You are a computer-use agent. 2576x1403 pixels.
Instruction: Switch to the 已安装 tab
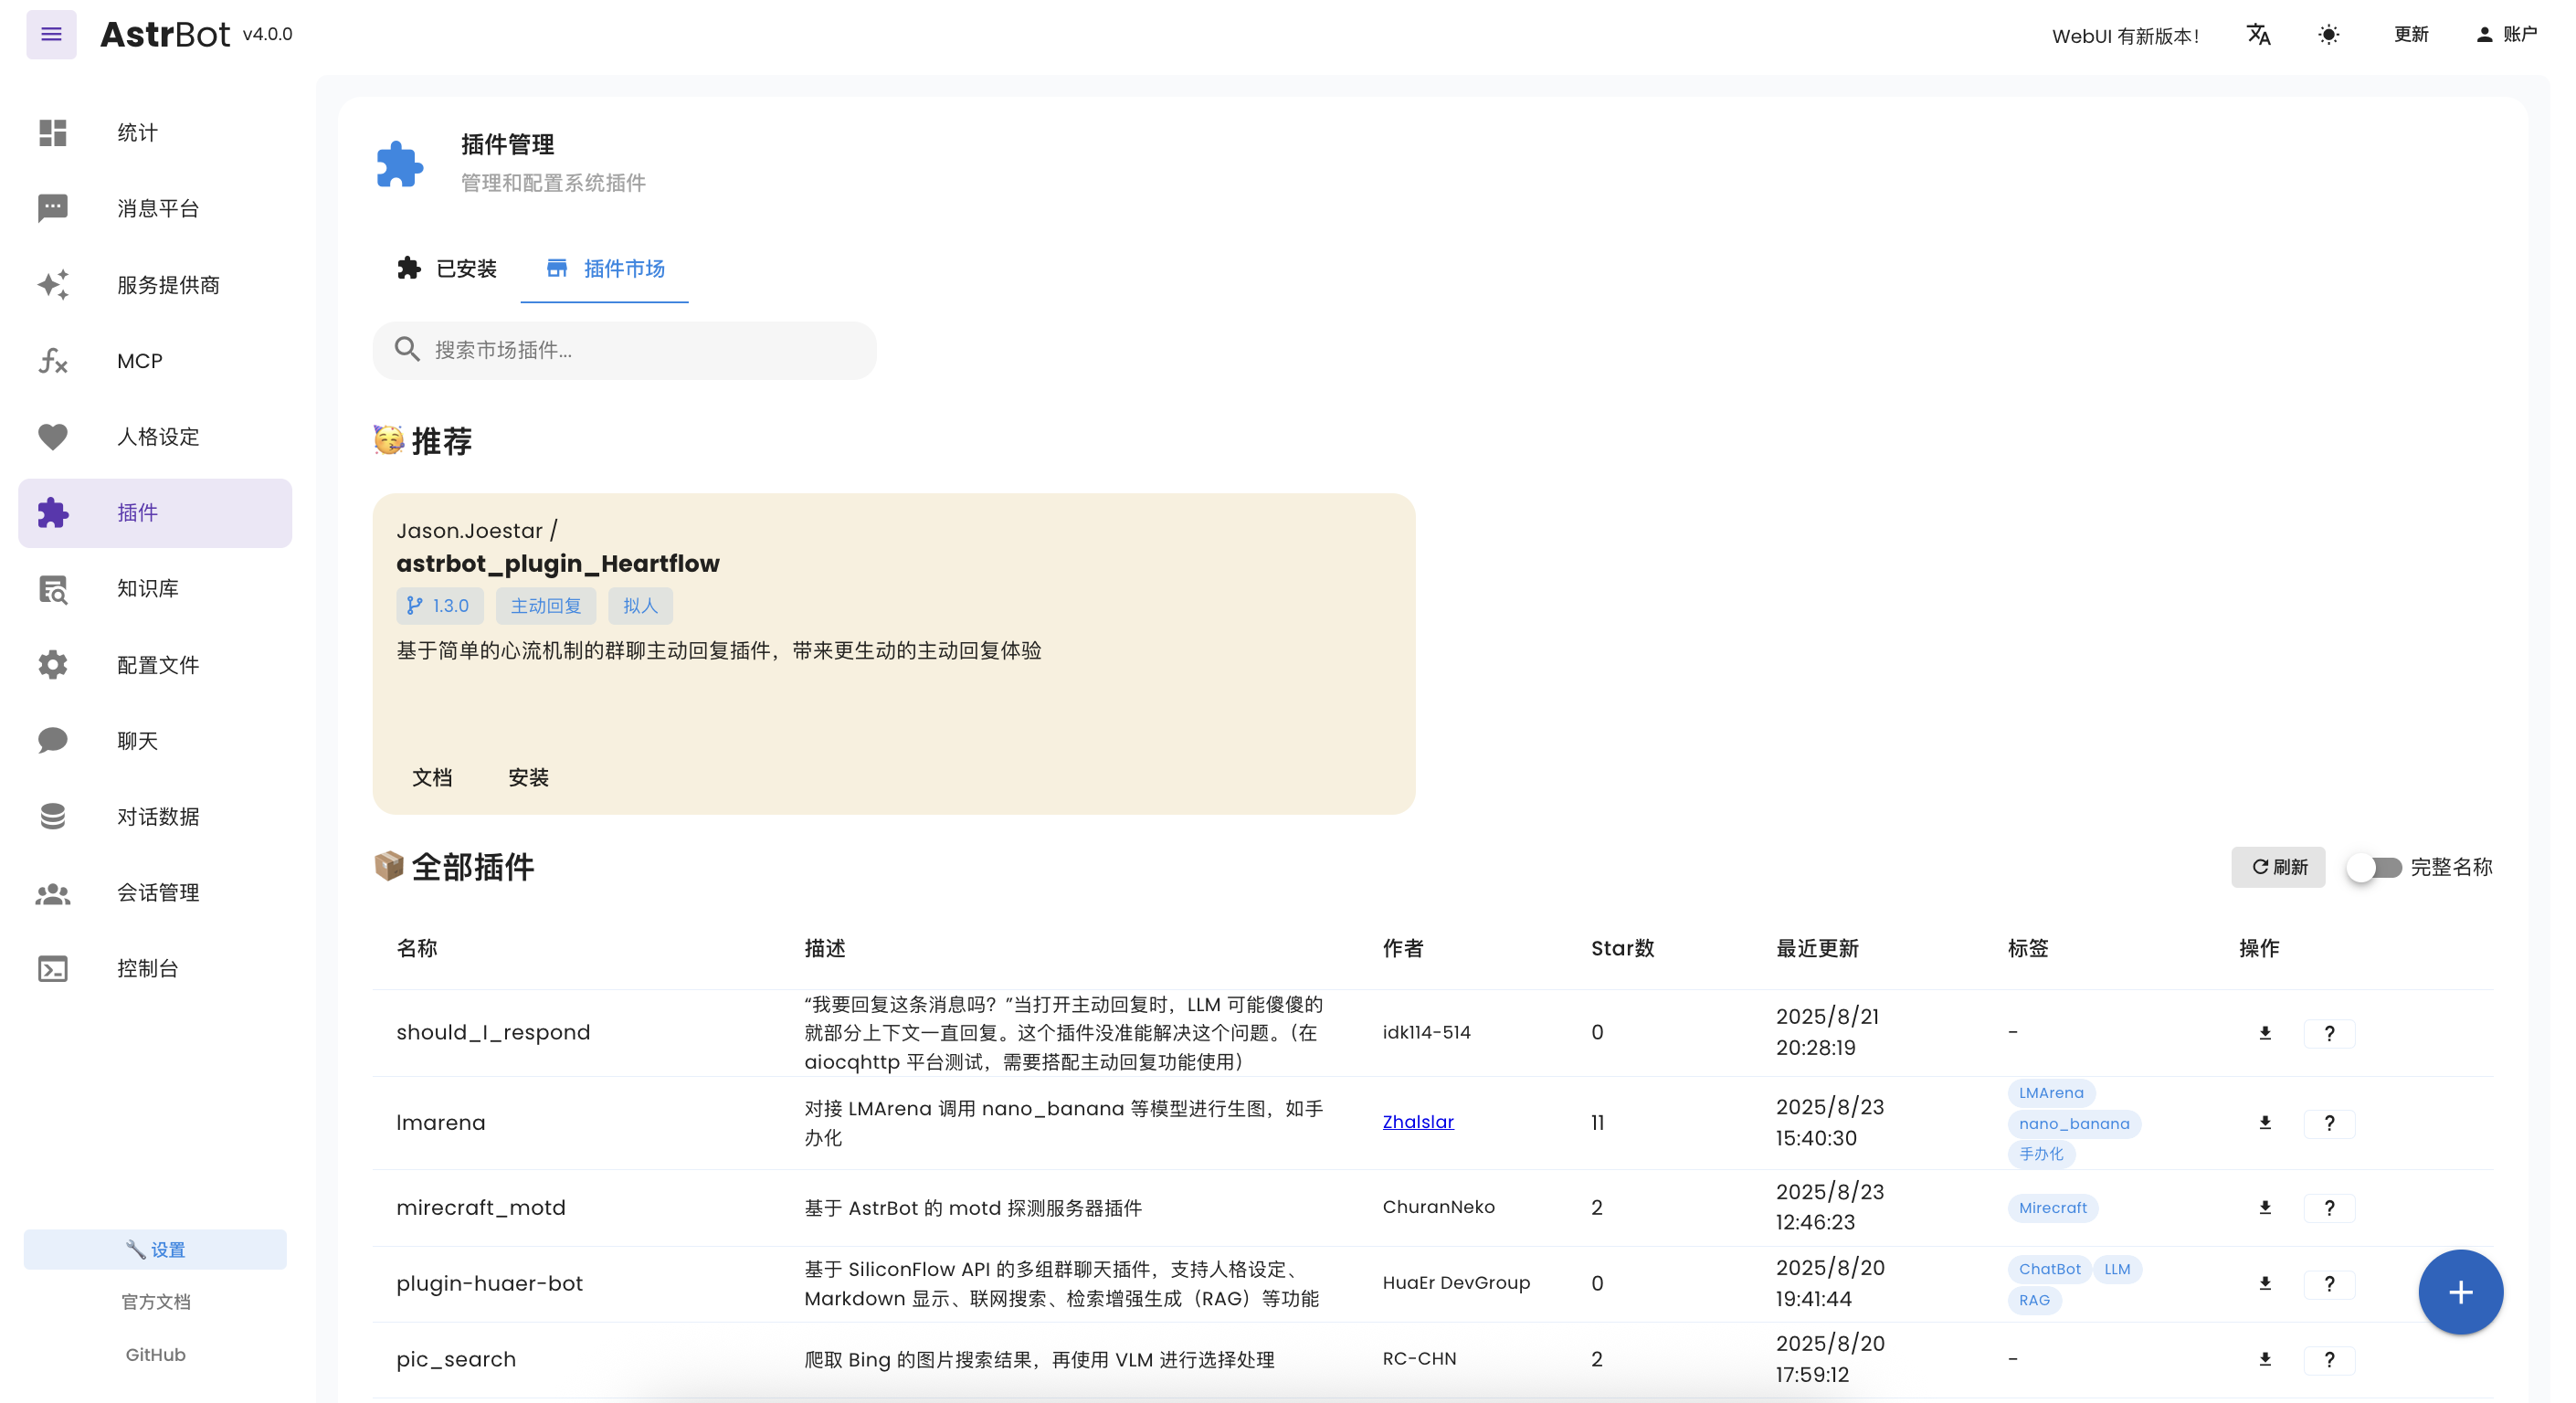(x=447, y=268)
